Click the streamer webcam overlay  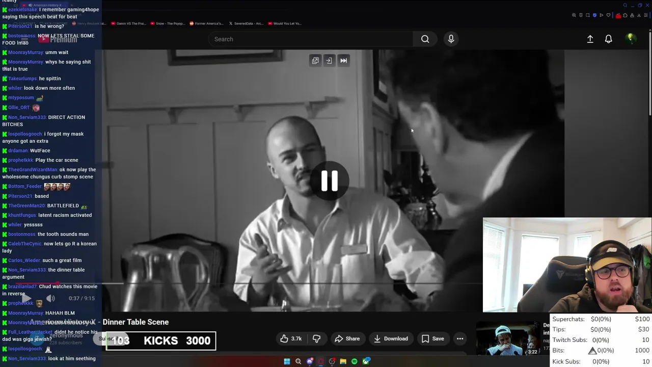(567, 265)
